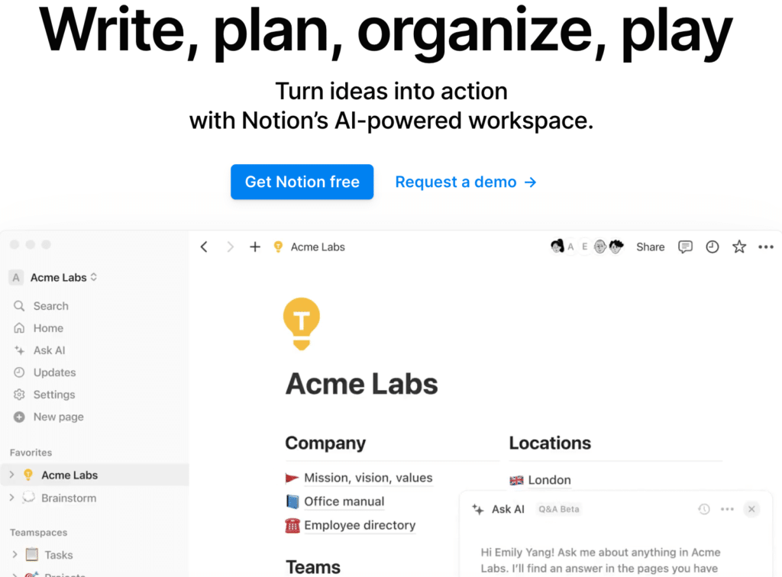Expand Acme Labs in Favorites
The width and height of the screenshot is (782, 577).
pos(11,475)
